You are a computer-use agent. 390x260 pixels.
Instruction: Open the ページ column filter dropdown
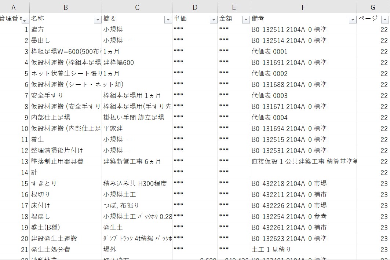click(x=385, y=20)
